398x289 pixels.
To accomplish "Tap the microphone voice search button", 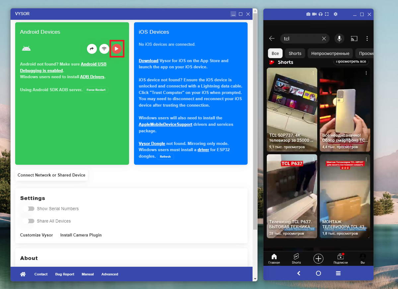I will [339, 39].
